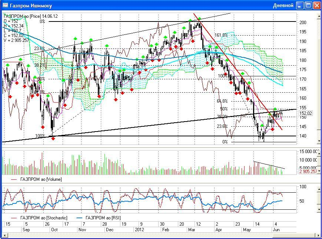
Task: Click the chart window icon in title bar
Action: click(x=5, y=5)
